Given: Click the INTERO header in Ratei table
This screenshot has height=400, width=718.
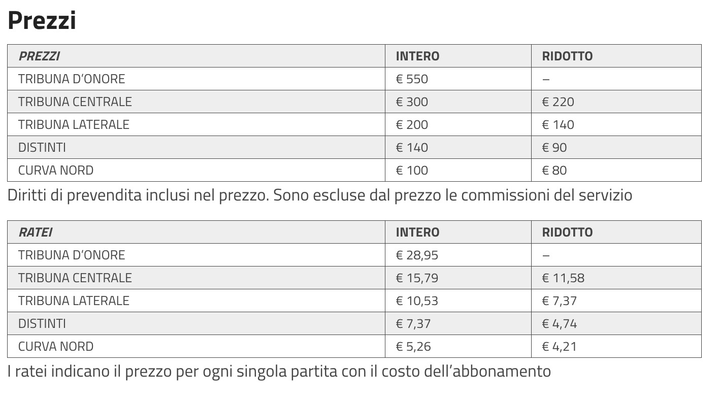Looking at the screenshot, I should [x=417, y=232].
